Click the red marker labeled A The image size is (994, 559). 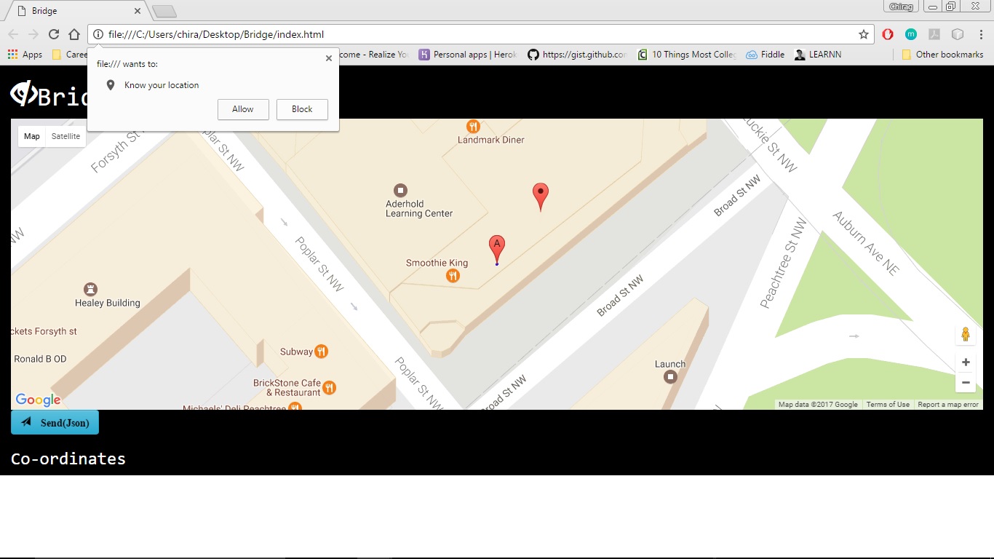click(x=496, y=248)
